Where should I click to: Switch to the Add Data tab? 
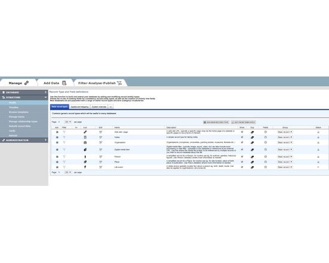click(x=55, y=83)
